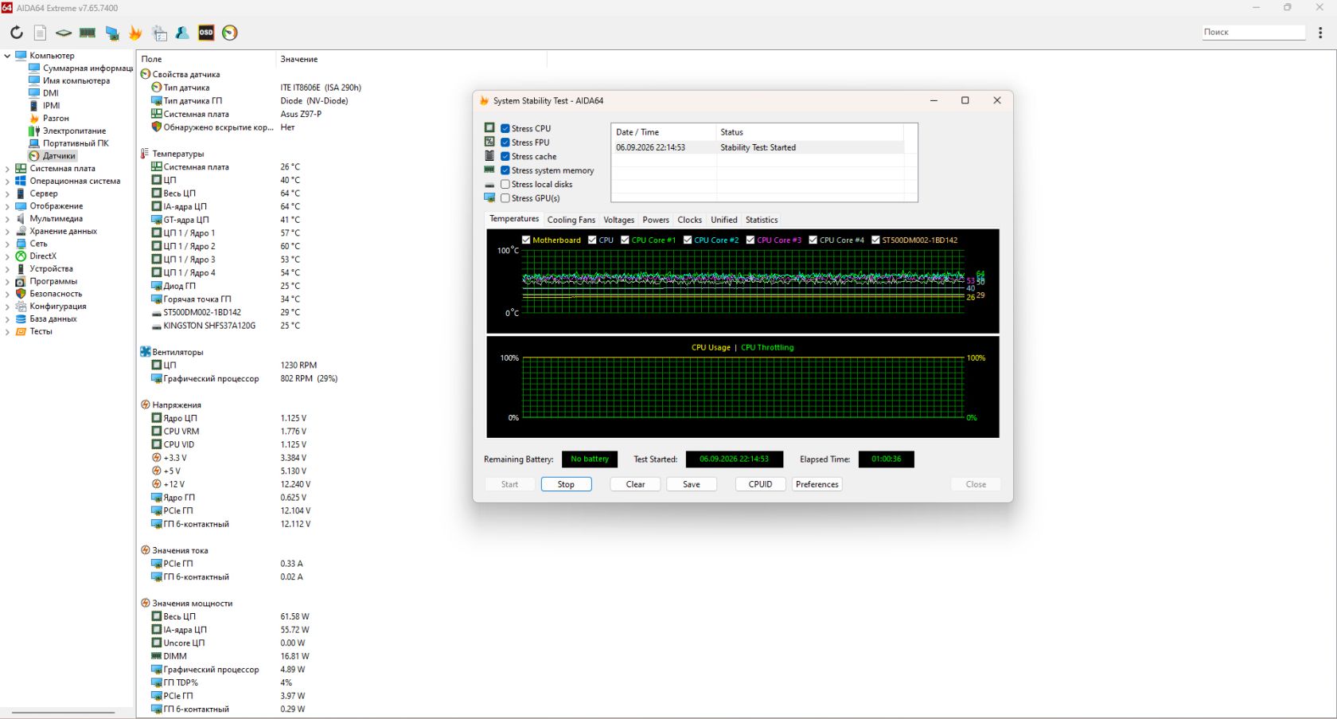1337x719 pixels.
Task: Stop the running stability test
Action: [x=566, y=484]
